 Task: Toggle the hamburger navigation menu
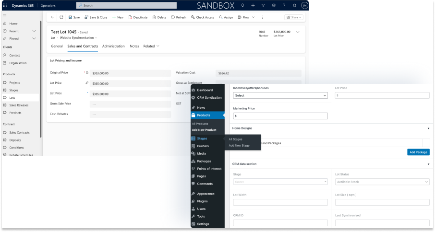point(4,15)
